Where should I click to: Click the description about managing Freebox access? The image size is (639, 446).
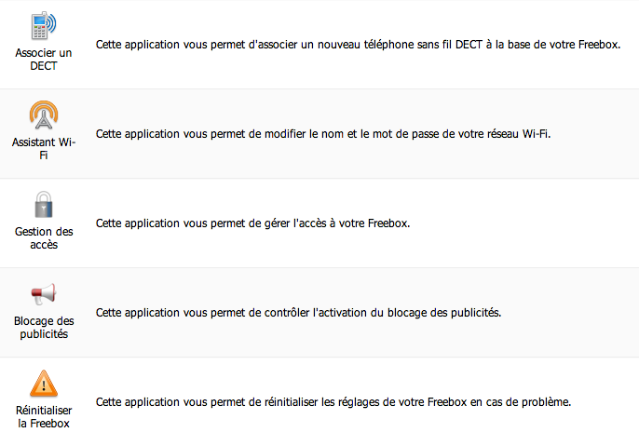point(252,223)
